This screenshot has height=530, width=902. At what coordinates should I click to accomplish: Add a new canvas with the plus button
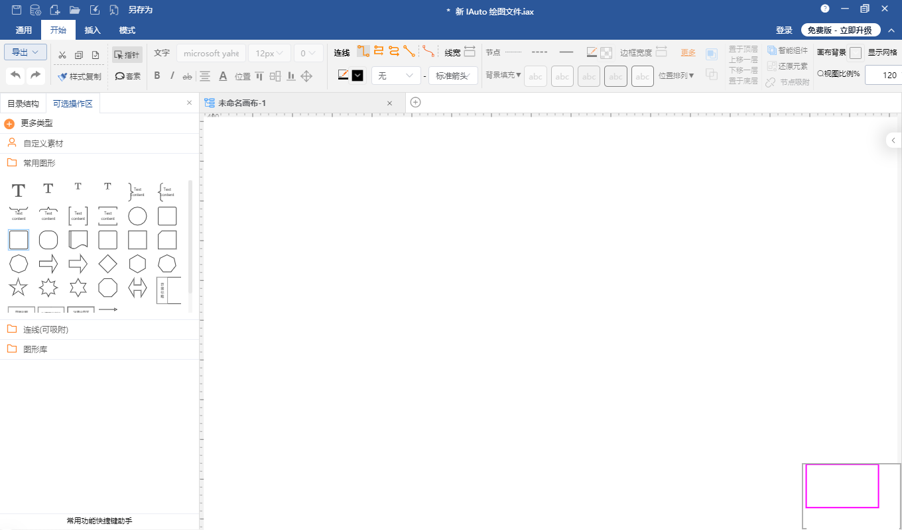pos(416,102)
